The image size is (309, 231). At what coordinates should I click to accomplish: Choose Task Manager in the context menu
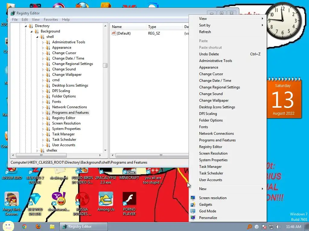point(228,167)
